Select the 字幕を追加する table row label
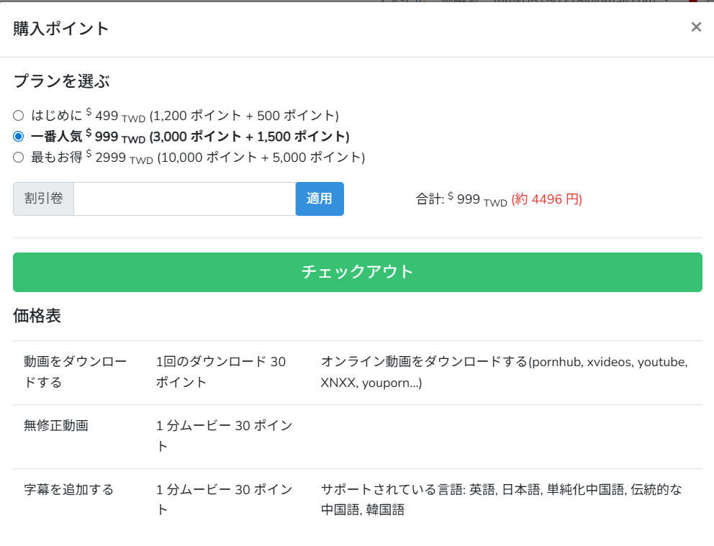Screen dimensions: 714x546 click(68, 489)
